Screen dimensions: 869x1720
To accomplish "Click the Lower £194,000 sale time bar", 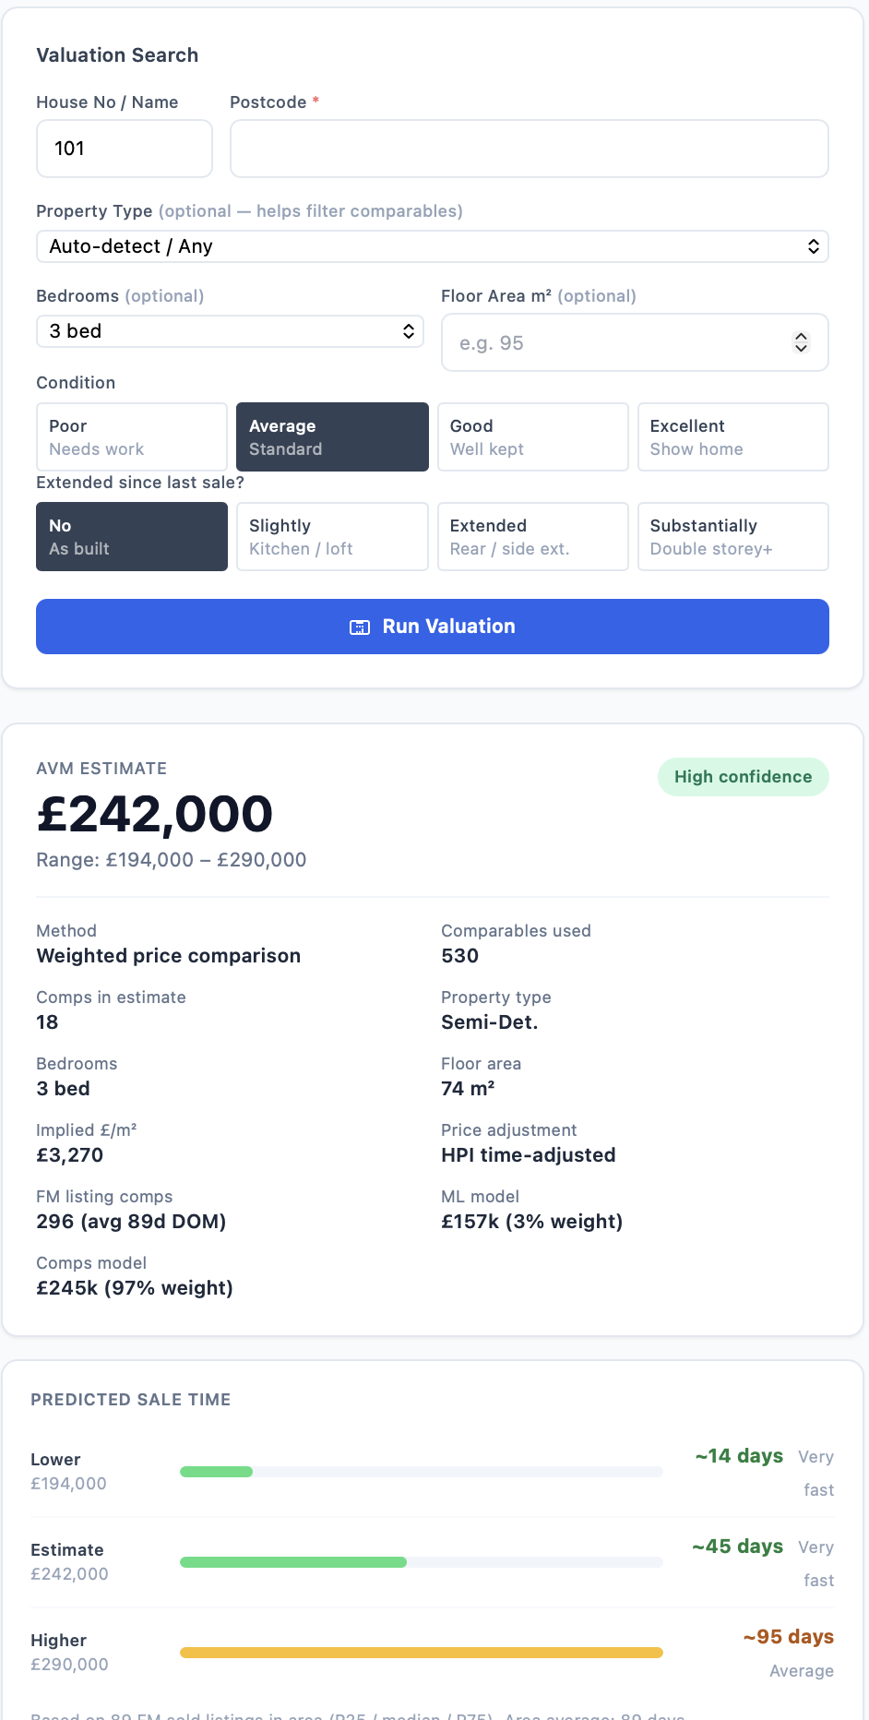I will pos(421,1471).
